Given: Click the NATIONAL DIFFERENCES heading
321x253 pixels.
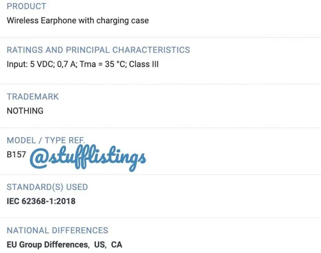Looking at the screenshot, I should [x=57, y=230].
